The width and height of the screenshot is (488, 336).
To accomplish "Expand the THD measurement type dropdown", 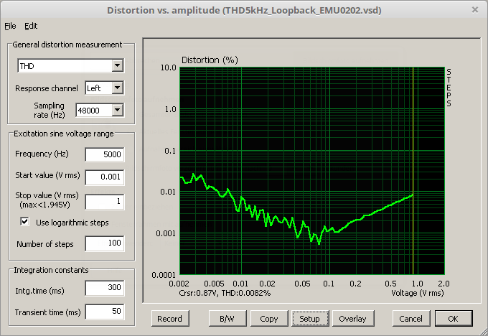I will click(x=118, y=66).
